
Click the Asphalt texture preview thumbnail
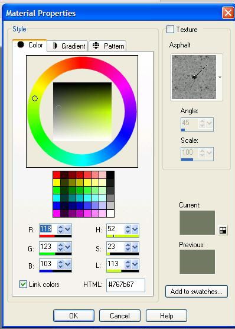pos(194,77)
